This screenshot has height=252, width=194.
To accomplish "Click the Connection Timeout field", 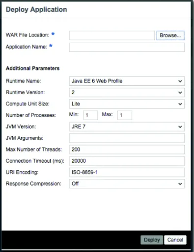I will 127,161.
